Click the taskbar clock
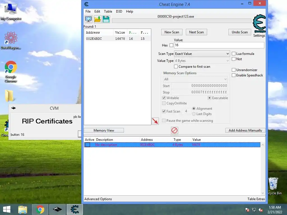Viewport: 287px width, 215px height. click(275, 209)
